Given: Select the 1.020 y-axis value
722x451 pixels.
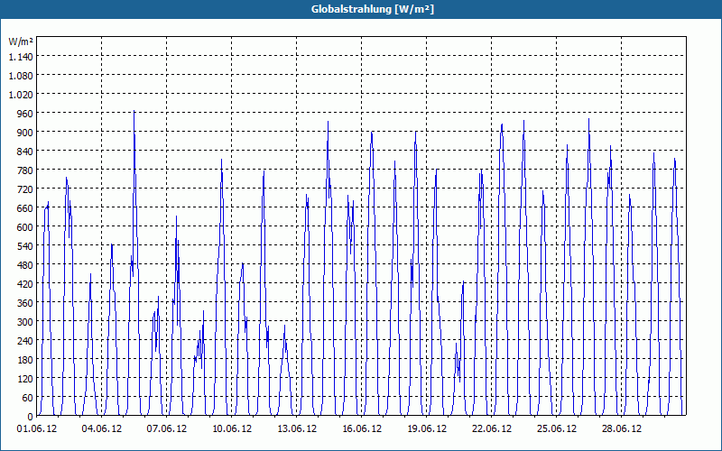Looking at the screenshot, I should (x=21, y=95).
